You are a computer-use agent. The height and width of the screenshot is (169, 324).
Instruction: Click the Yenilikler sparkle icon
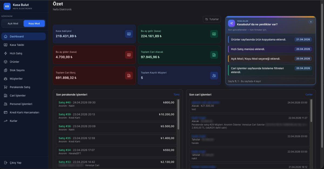(231, 23)
